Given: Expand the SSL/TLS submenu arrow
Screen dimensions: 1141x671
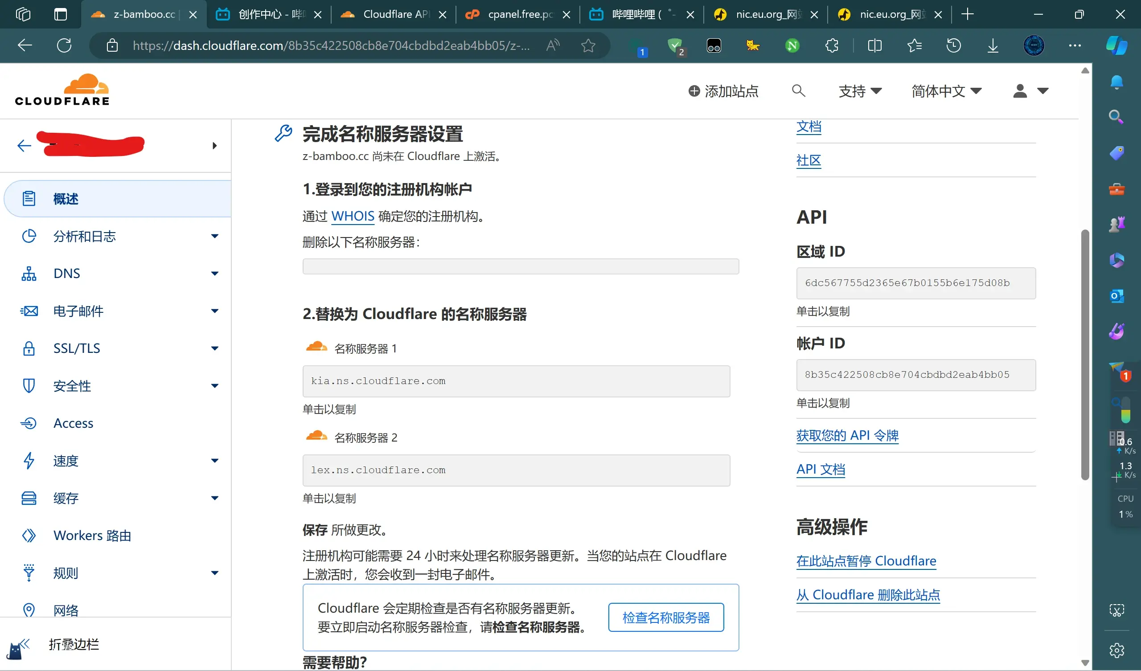Looking at the screenshot, I should click(x=215, y=348).
